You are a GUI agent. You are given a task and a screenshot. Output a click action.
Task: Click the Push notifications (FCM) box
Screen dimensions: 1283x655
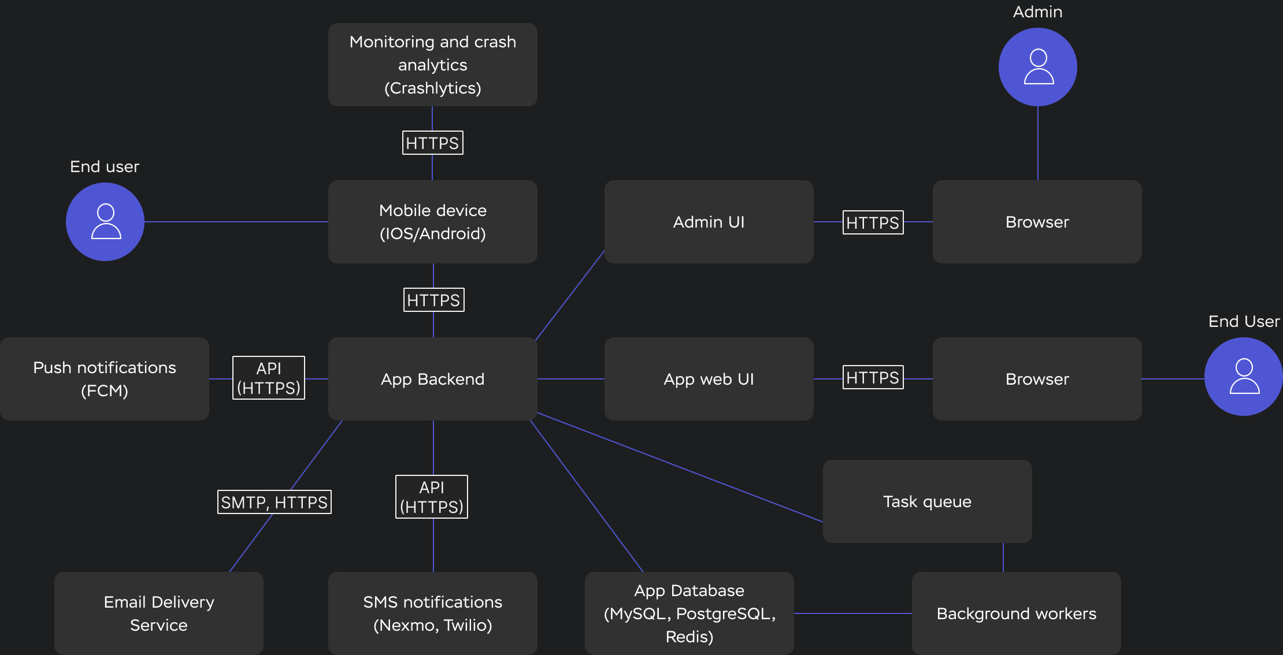(105, 379)
